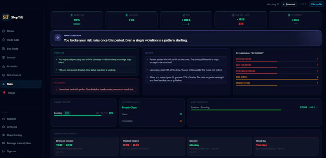Click the -33 $ average loss value
The image size is (326, 158).
point(240,24)
